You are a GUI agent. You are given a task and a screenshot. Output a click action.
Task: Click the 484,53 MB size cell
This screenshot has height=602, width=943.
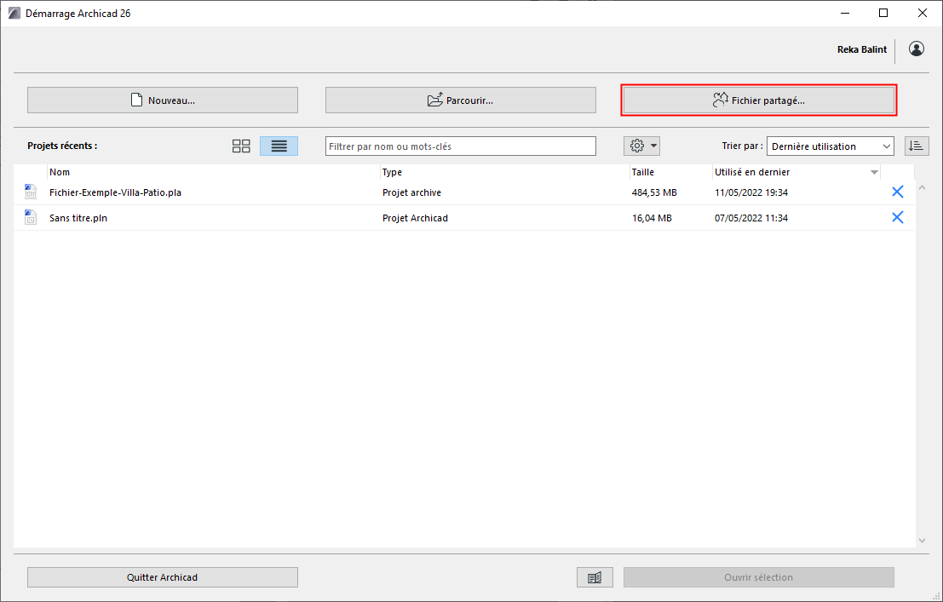pyautogui.click(x=654, y=192)
